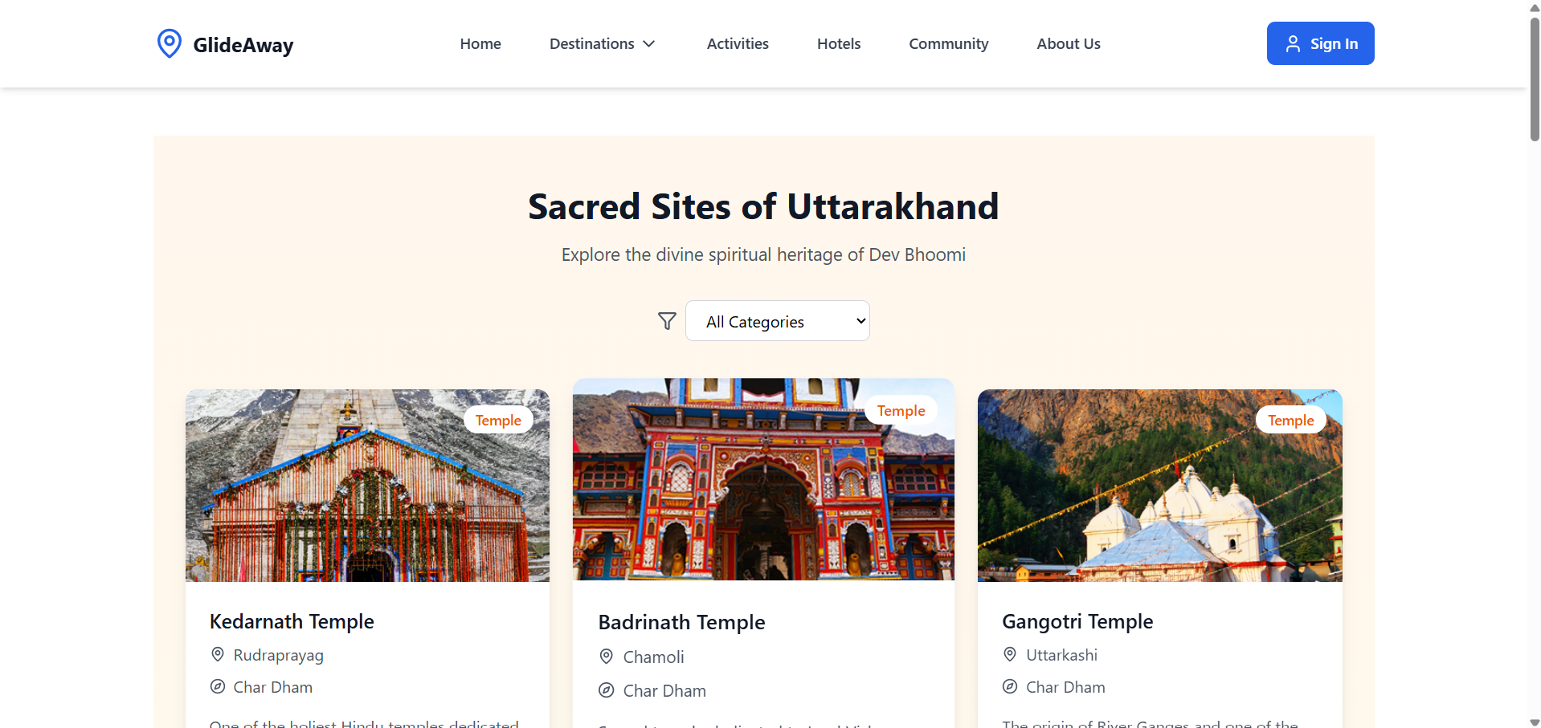Visit the Community page

(949, 43)
